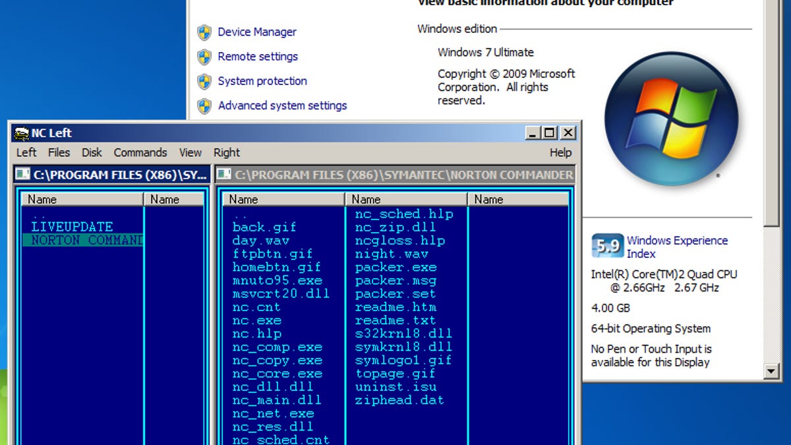Click the left panel drive path icon

coord(24,175)
